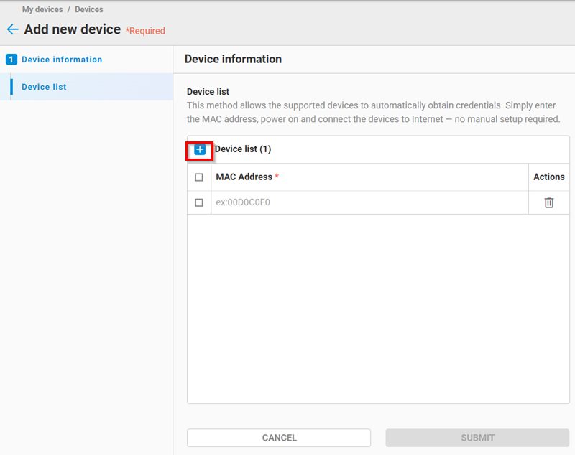
Task: Open My devices breadcrumb link
Action: (42, 9)
